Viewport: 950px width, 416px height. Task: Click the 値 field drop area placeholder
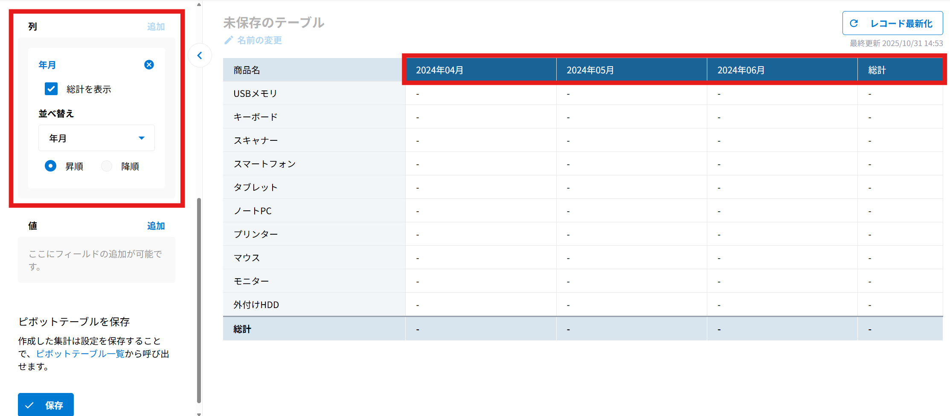coord(96,260)
